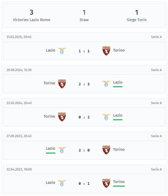Click the Serie A label on the 31.03.2025 match
168x196 pixels.
(156, 37)
